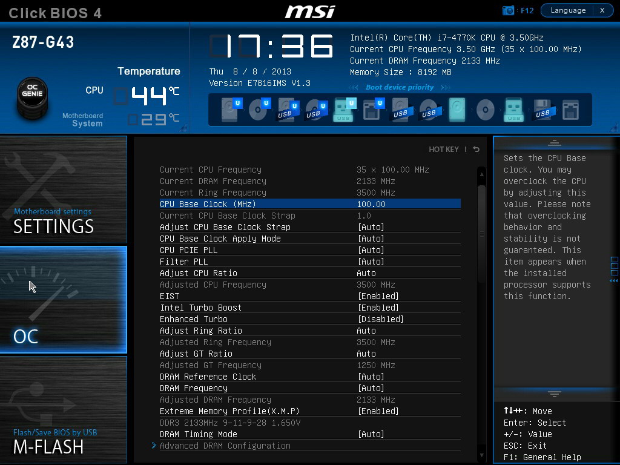Viewport: 620px width, 465px height.
Task: Select the first UEFI hard disk boot device
Action: tap(232, 110)
